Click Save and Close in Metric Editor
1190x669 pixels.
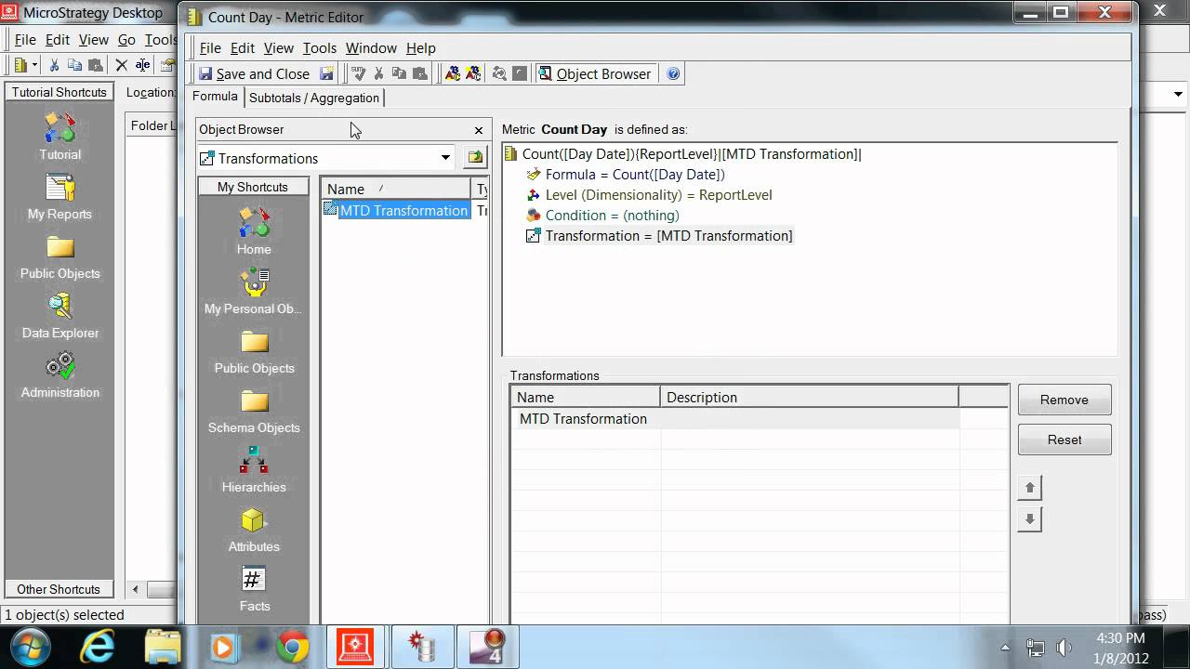pyautogui.click(x=254, y=74)
